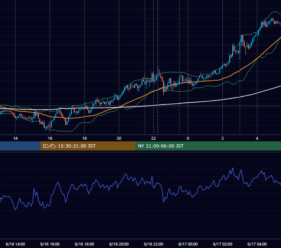
Task: Click the NY 21:00-06:00 JST session bar
Action: click(x=208, y=146)
